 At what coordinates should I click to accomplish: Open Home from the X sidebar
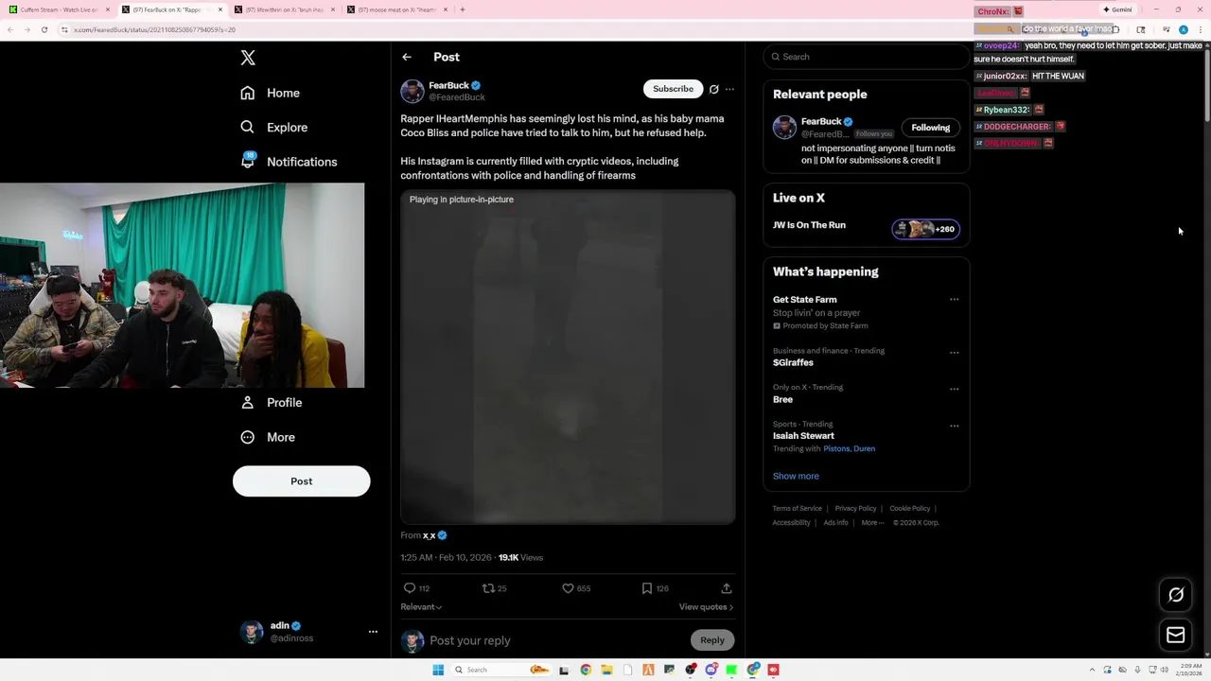pyautogui.click(x=270, y=93)
